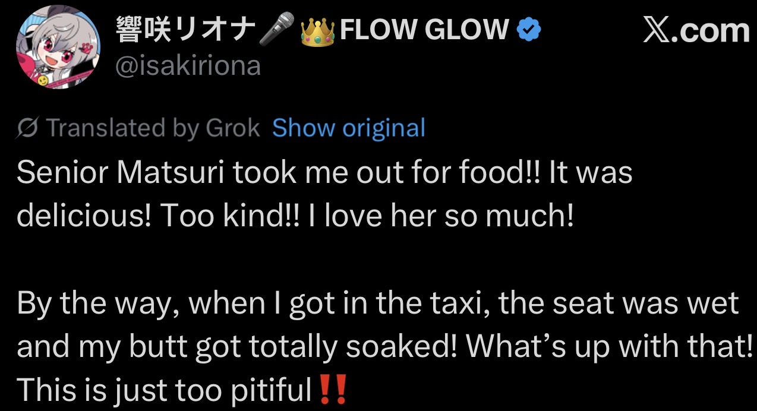Click the FLOW GLOW name text
This screenshot has width=757, height=411.
424,30
